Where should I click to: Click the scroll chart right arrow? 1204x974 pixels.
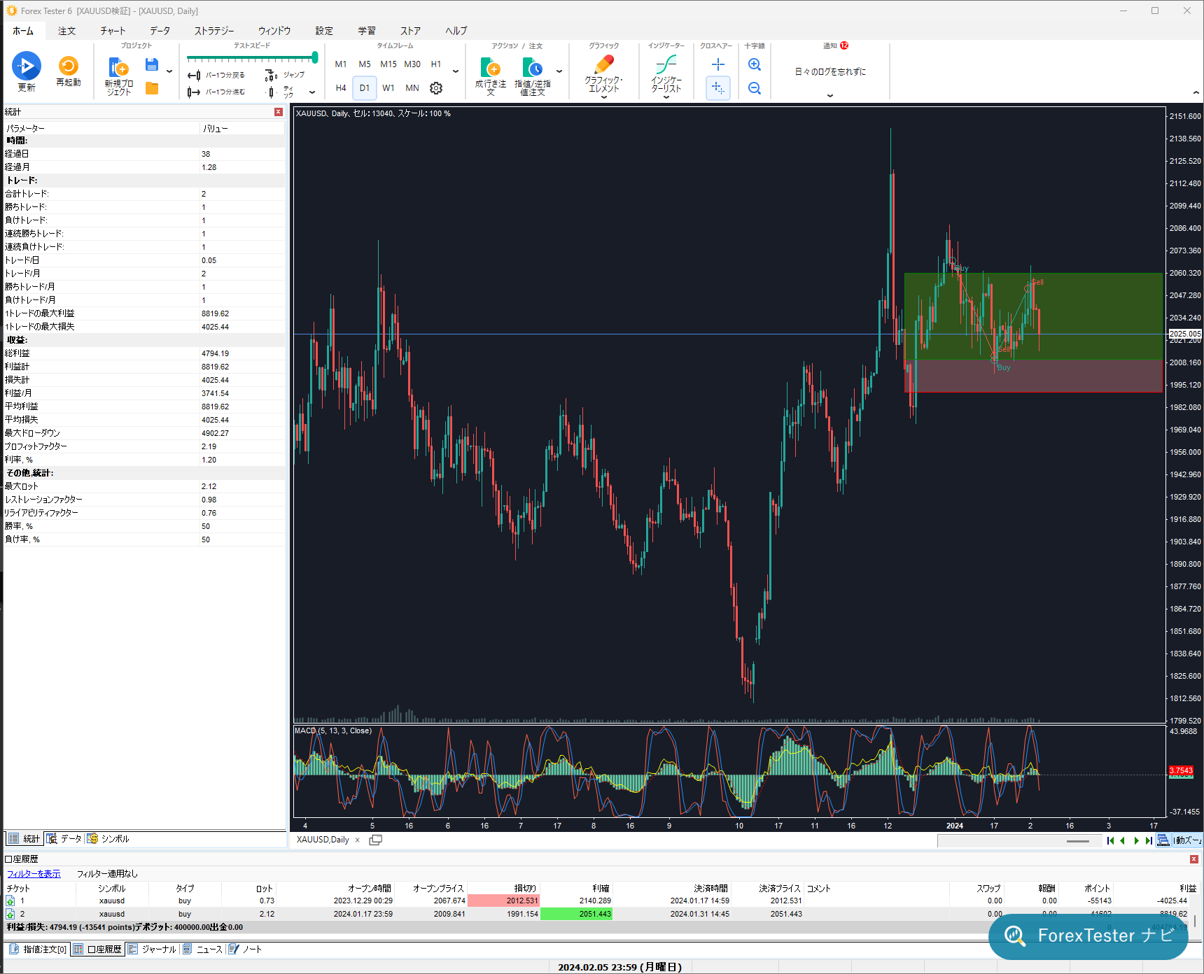point(1136,840)
